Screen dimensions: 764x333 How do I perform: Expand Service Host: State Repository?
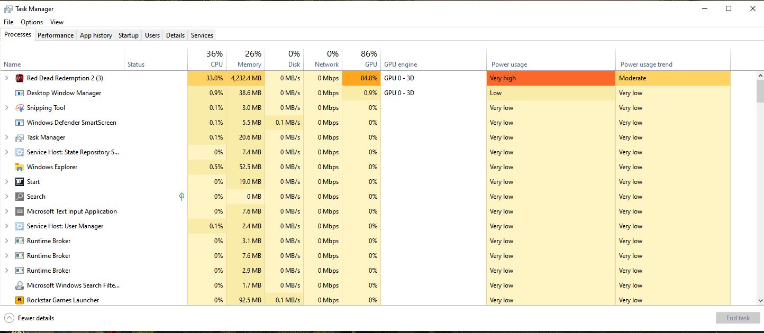[x=7, y=152]
